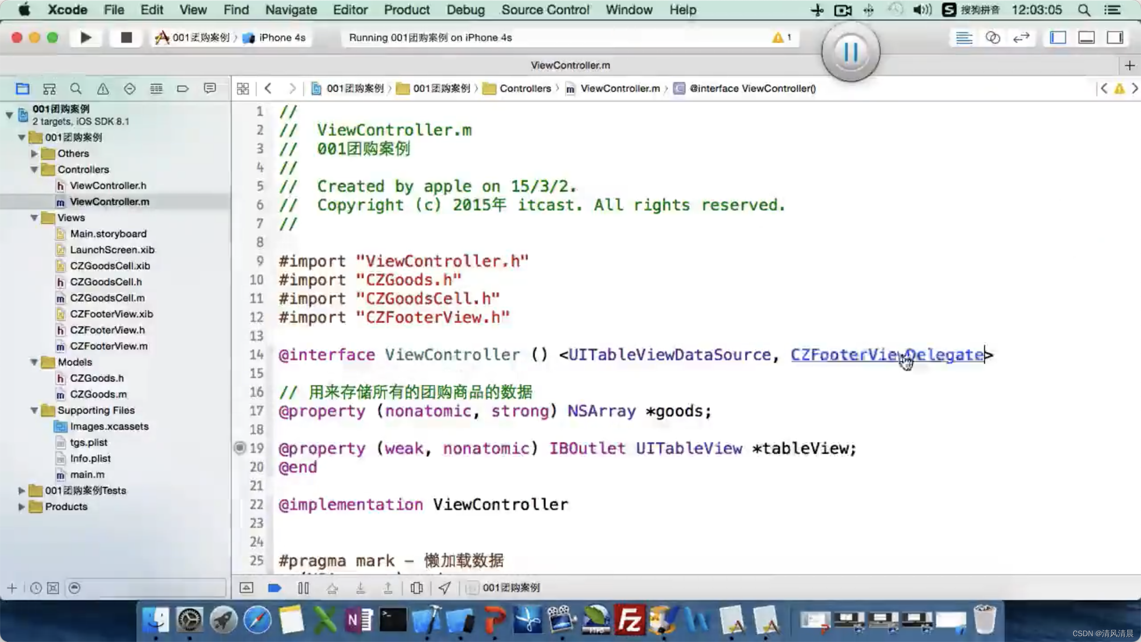Open the Debug view hierarchy button
This screenshot has width=1141, height=642.
pos(417,588)
